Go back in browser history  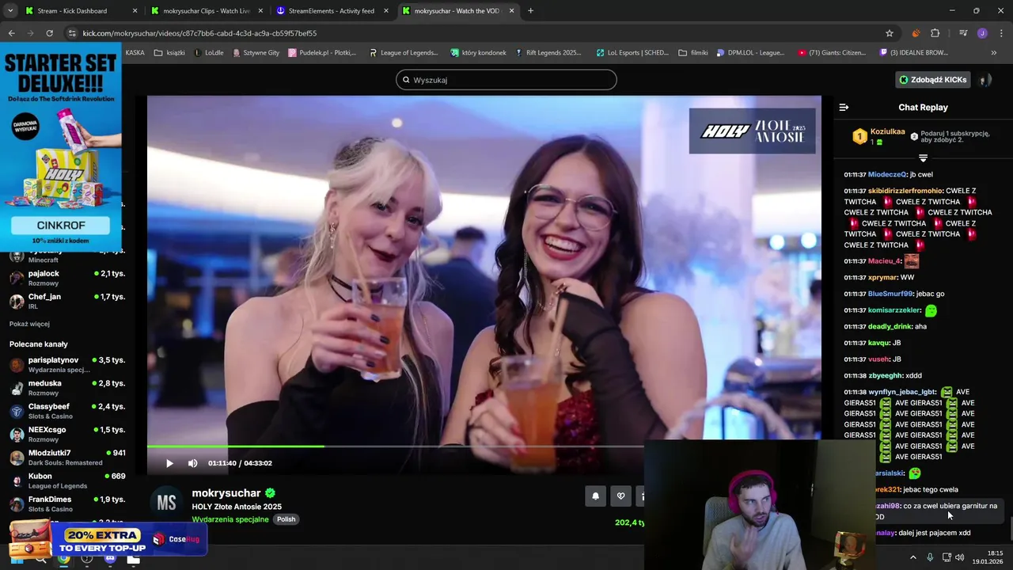click(x=11, y=33)
